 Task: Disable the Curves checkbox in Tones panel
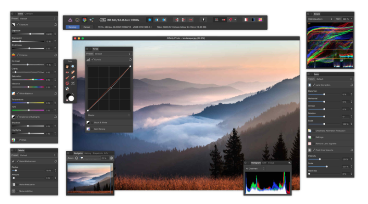[x=92, y=60]
